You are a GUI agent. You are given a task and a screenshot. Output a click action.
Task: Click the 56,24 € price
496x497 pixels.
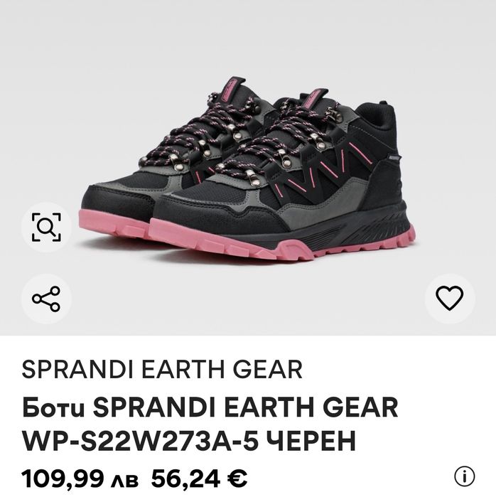199,479
